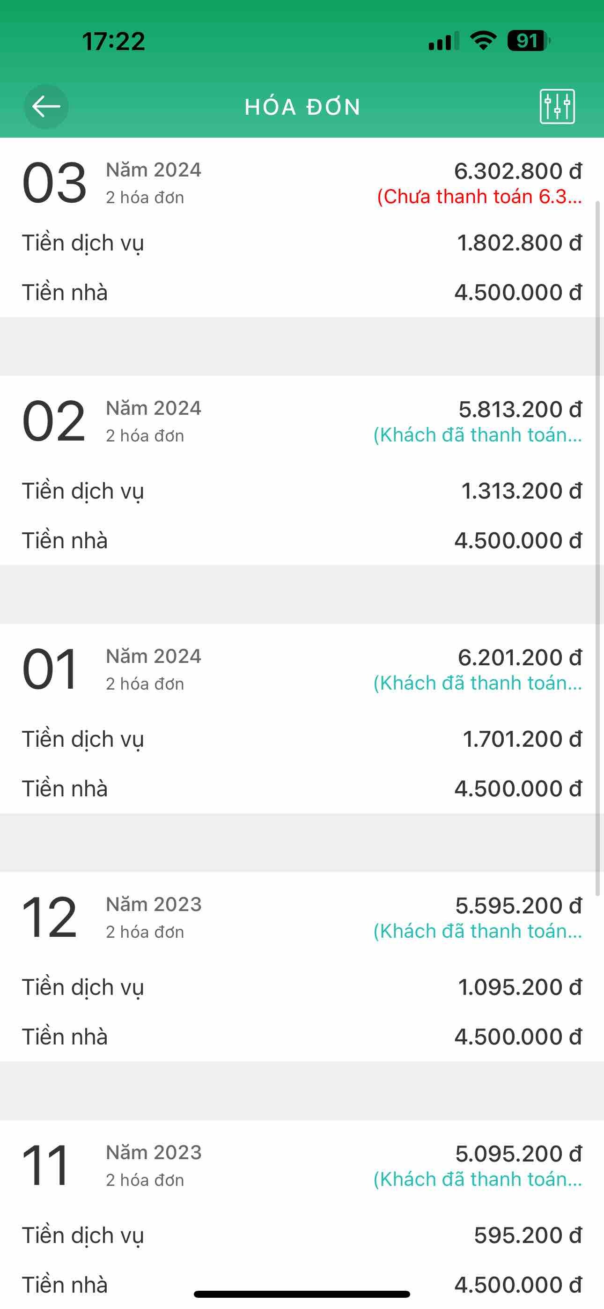The width and height of the screenshot is (604, 1309).
Task: Tap the 595.200 đ service fee row
Action: 302,1235
